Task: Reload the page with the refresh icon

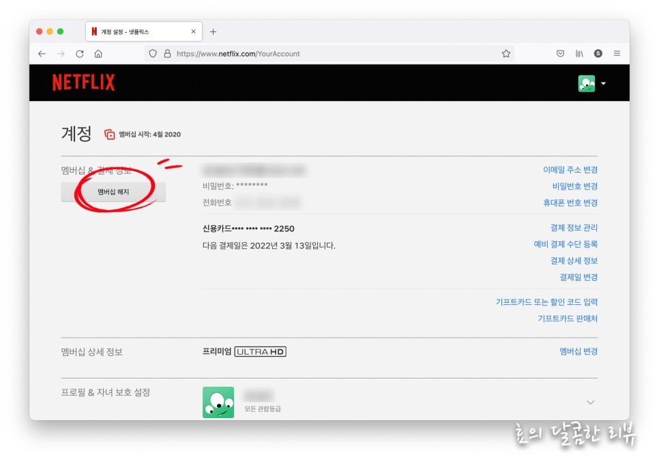Action: [79, 54]
